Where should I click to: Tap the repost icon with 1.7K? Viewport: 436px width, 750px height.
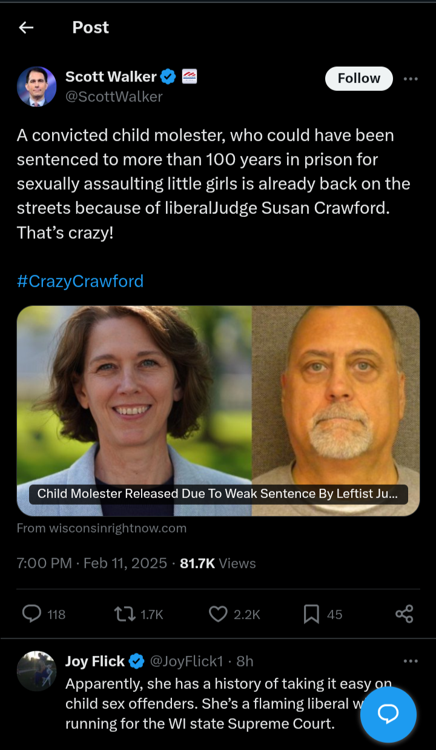(x=125, y=614)
